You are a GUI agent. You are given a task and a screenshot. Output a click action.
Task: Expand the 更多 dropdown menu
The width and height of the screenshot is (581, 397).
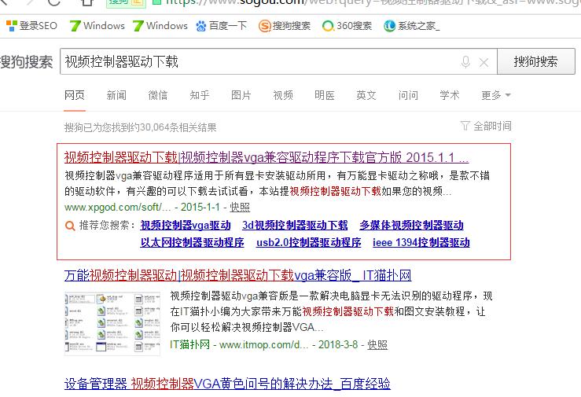pyautogui.click(x=495, y=95)
